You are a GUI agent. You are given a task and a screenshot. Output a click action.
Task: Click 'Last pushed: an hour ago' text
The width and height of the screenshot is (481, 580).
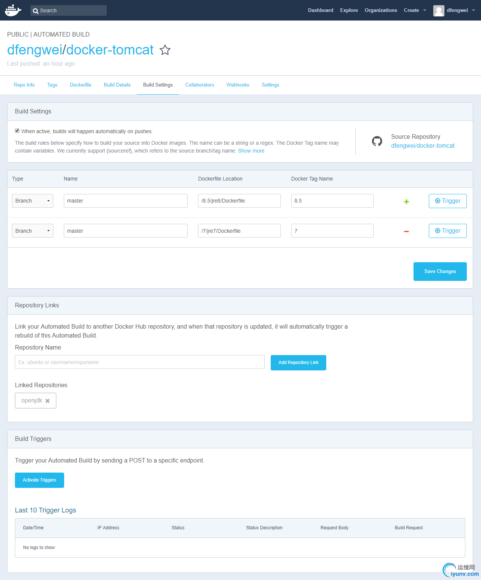coord(41,64)
